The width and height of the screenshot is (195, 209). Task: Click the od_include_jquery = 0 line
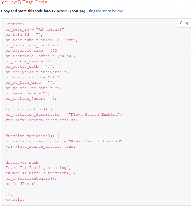[x=31, y=99]
